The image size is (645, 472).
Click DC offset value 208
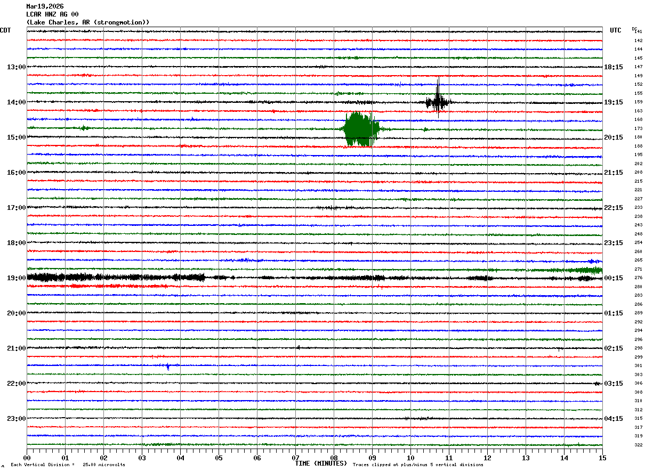(638, 173)
